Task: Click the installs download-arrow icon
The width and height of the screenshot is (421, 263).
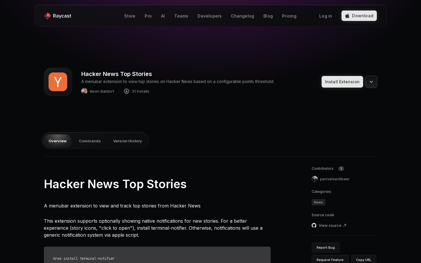Action: coord(127,91)
